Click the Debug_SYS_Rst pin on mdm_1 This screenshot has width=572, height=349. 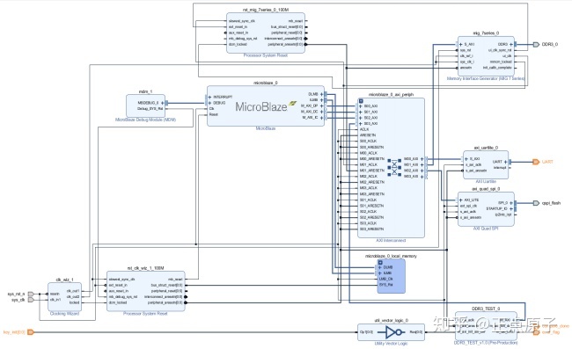150,108
